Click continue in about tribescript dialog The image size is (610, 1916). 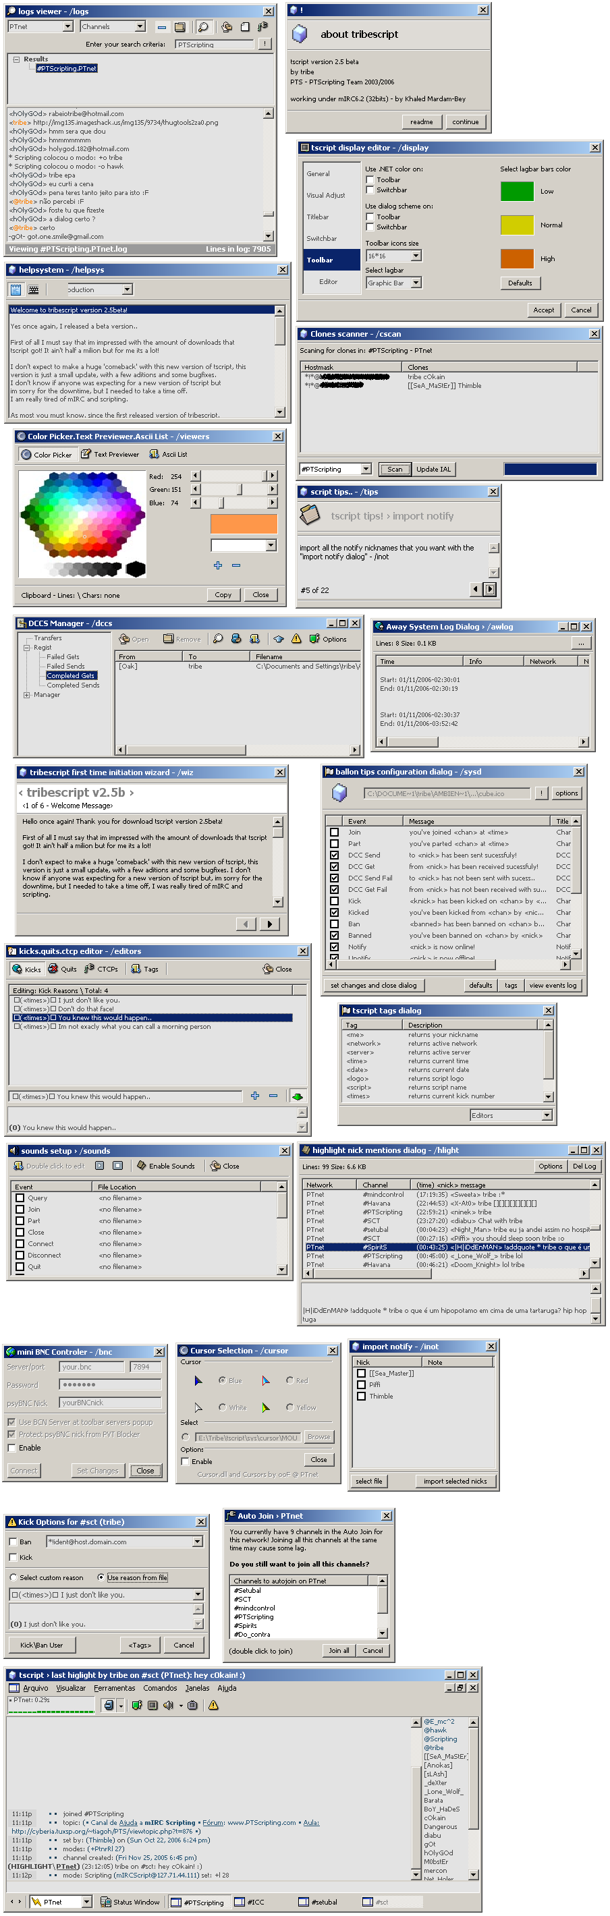466,121
